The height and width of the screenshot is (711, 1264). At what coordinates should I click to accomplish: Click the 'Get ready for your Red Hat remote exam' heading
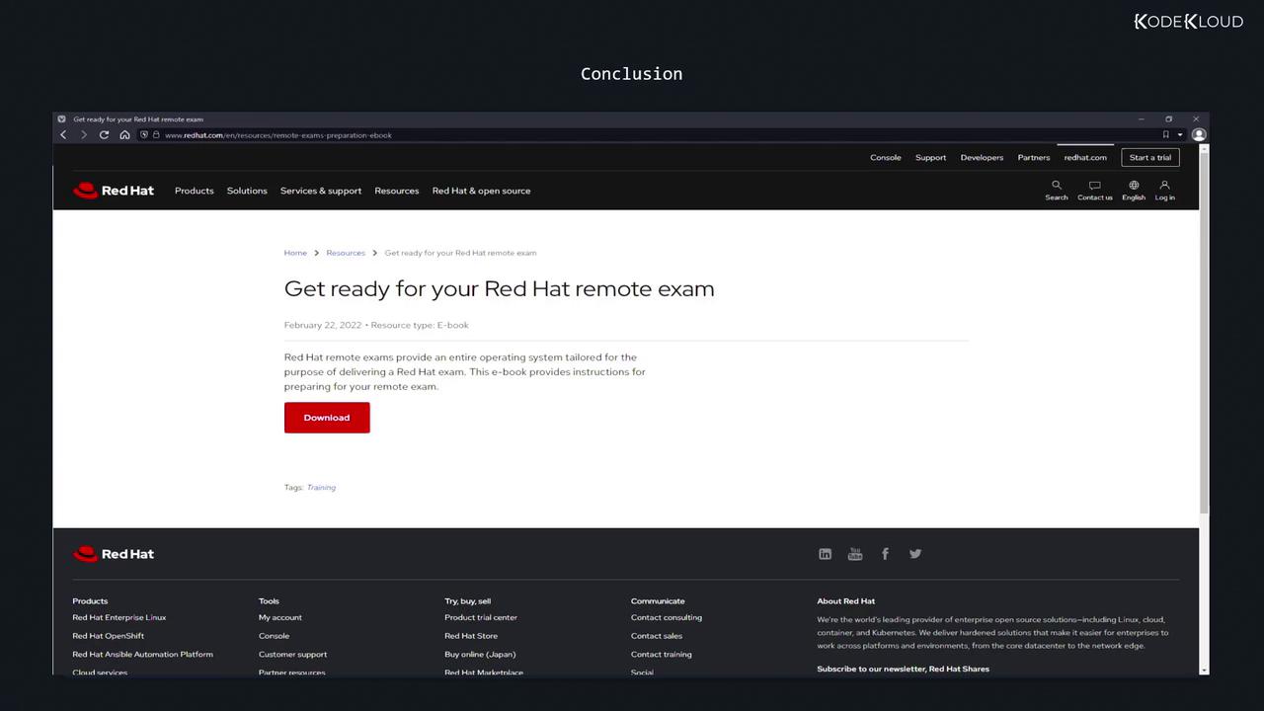[x=500, y=289]
